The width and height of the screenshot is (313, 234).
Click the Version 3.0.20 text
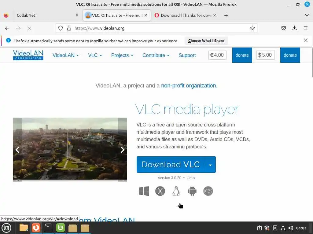tap(169, 178)
